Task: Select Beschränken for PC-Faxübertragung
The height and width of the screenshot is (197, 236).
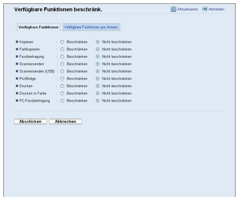Action: (x=62, y=101)
